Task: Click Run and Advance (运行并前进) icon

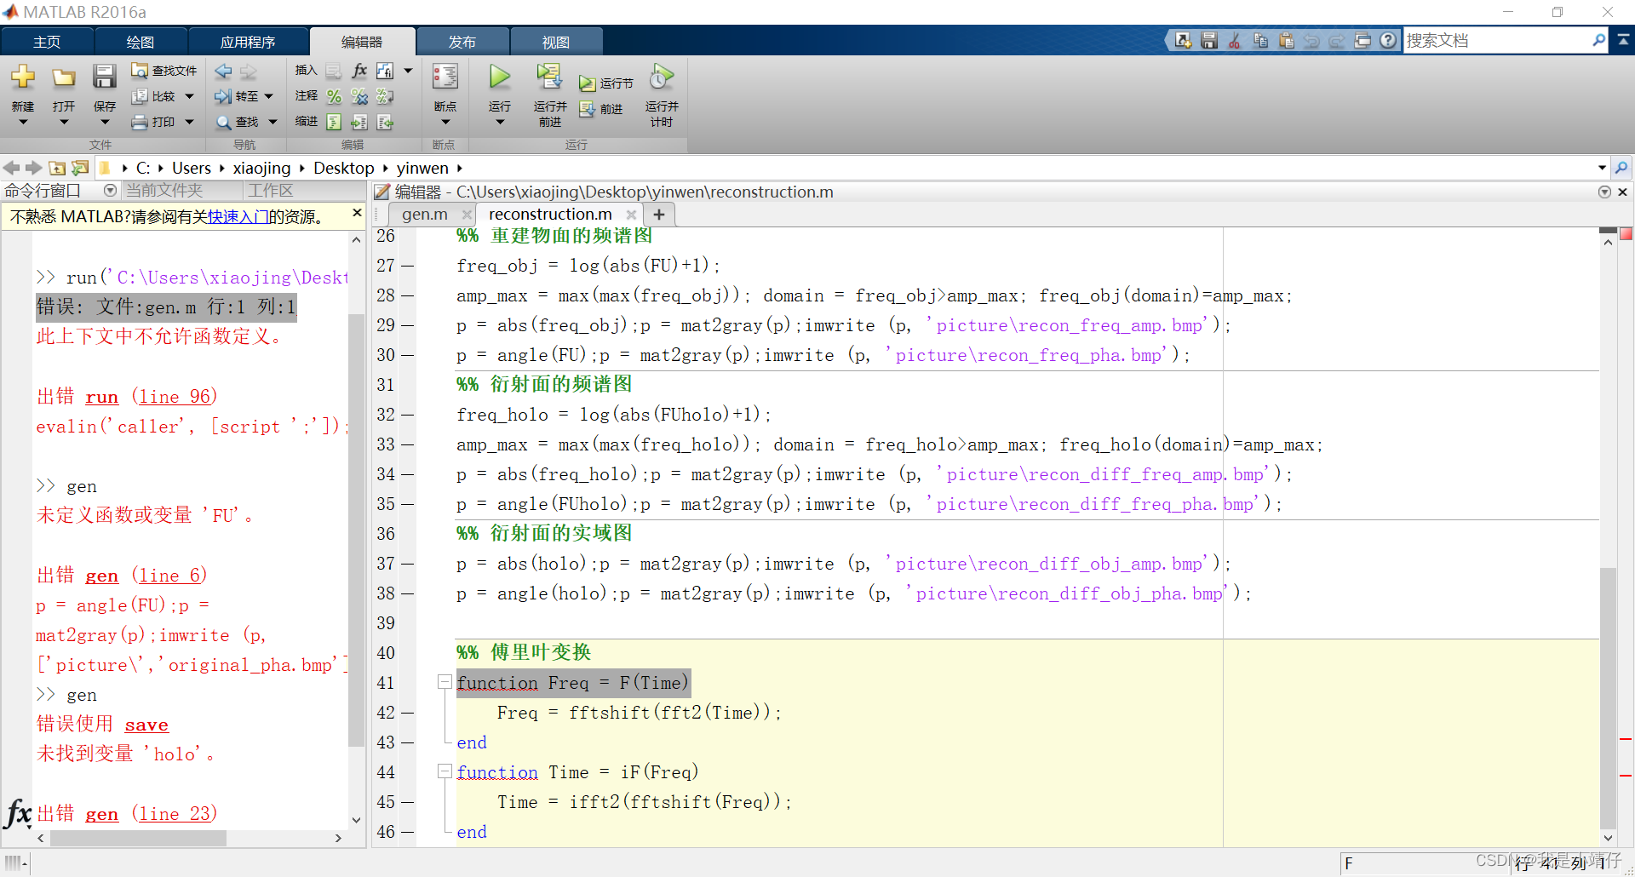Action: [549, 77]
